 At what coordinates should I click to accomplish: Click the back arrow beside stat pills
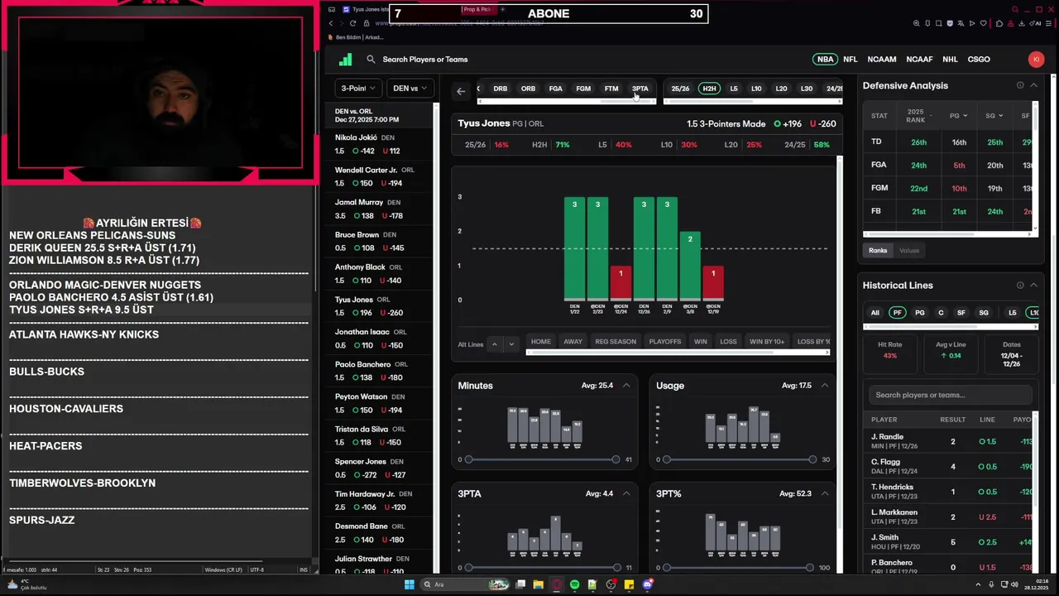point(461,91)
